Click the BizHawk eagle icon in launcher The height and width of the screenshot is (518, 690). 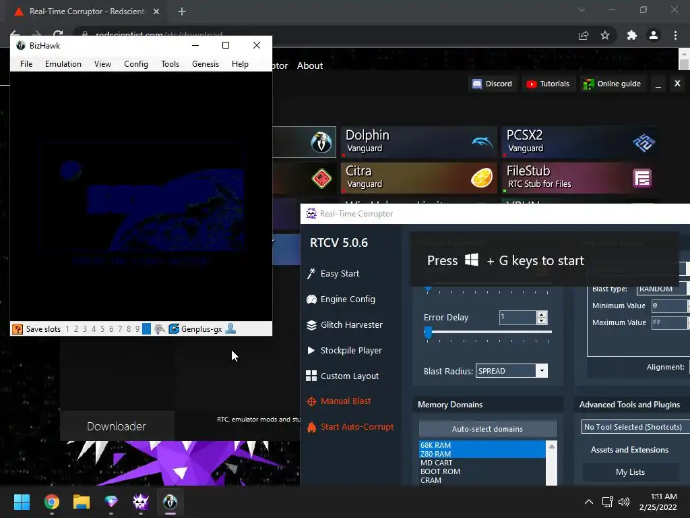321,142
